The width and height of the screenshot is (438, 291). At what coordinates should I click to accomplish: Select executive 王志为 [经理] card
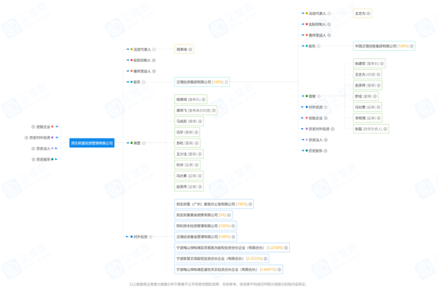[367, 75]
